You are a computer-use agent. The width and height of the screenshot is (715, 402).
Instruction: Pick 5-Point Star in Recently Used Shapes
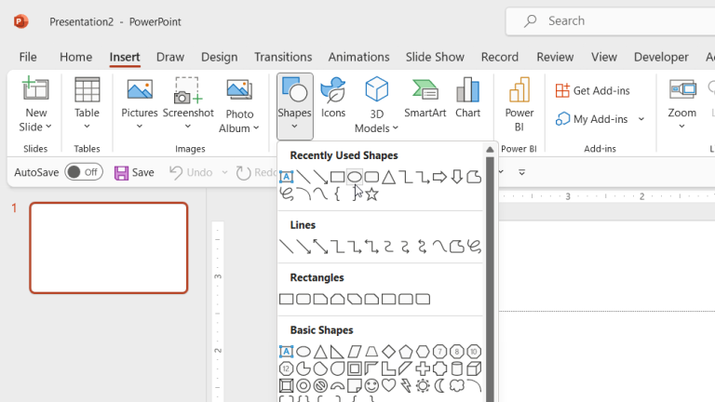coord(371,194)
